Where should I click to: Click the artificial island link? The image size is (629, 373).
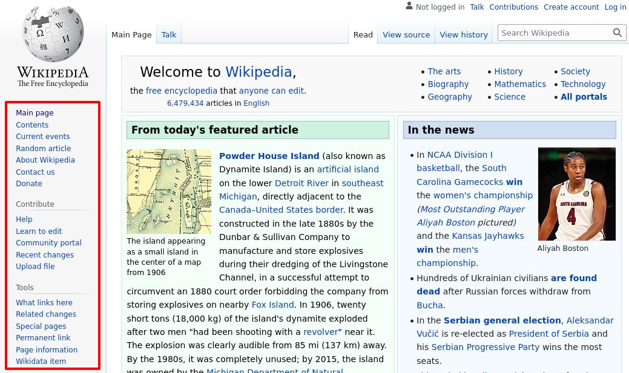pos(347,169)
